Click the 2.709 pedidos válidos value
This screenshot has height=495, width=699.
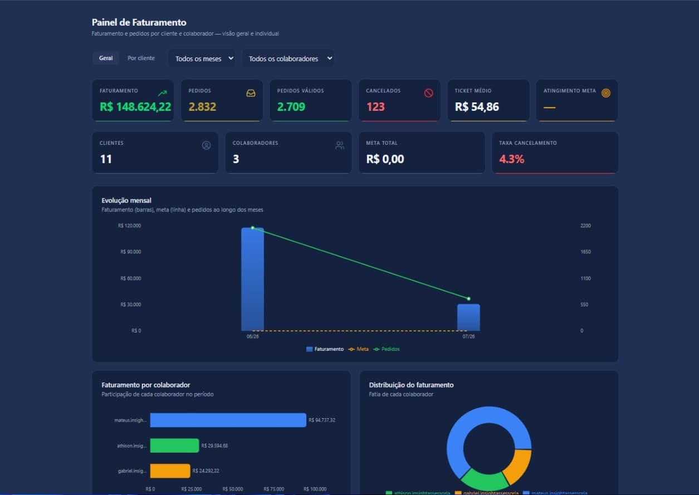click(x=291, y=107)
